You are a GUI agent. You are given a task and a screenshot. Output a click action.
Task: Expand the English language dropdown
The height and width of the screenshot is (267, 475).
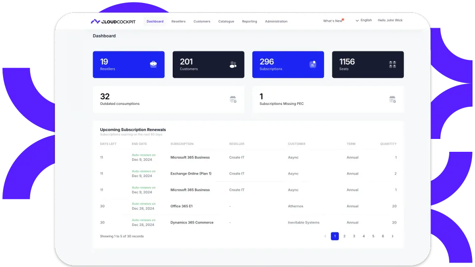(x=364, y=20)
